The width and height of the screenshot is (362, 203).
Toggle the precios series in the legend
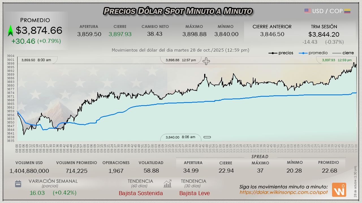pyautogui.click(x=281, y=53)
